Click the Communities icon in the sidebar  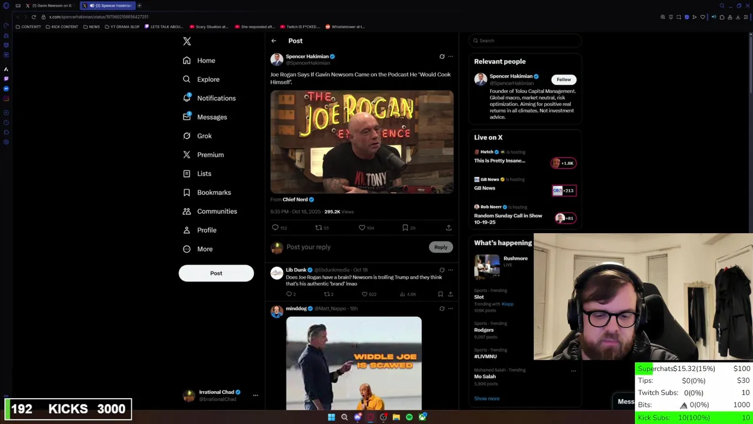tap(186, 211)
